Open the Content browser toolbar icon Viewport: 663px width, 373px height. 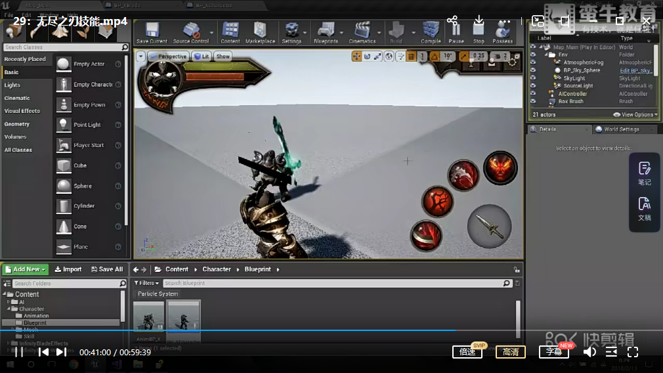pos(230,33)
